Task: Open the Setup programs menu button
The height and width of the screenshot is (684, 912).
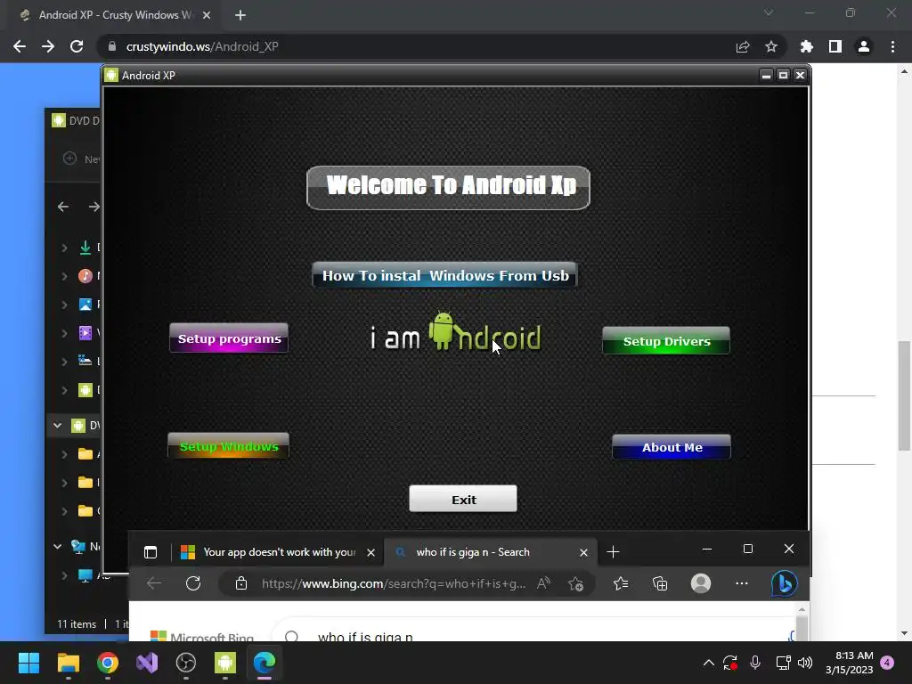Action: pyautogui.click(x=229, y=338)
